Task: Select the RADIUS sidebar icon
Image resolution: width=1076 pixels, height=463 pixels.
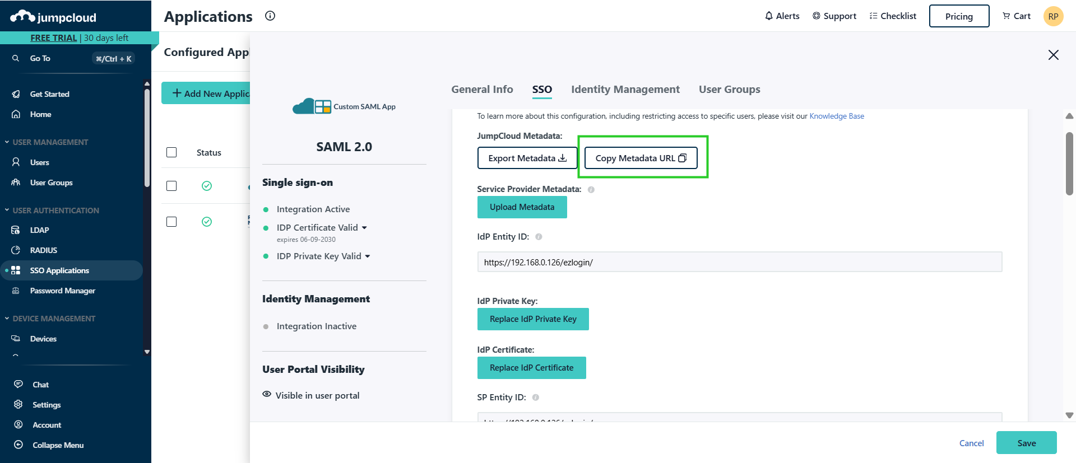Action: tap(16, 250)
